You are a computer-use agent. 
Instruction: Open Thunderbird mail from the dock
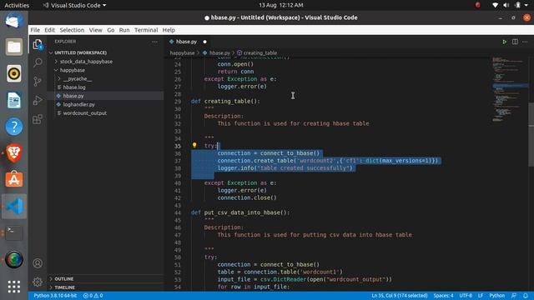point(14,21)
